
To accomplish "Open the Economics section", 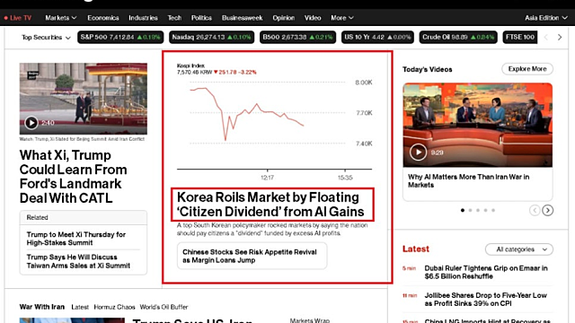I will coord(103,18).
